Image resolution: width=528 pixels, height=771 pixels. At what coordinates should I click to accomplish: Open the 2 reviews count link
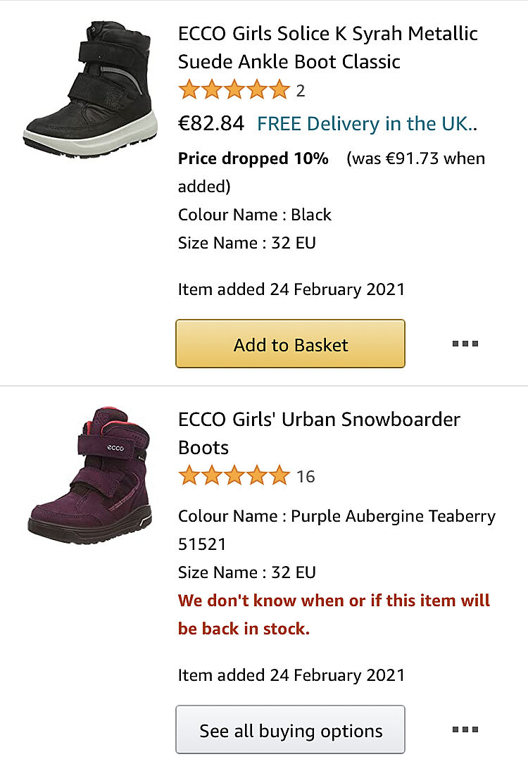(x=301, y=91)
